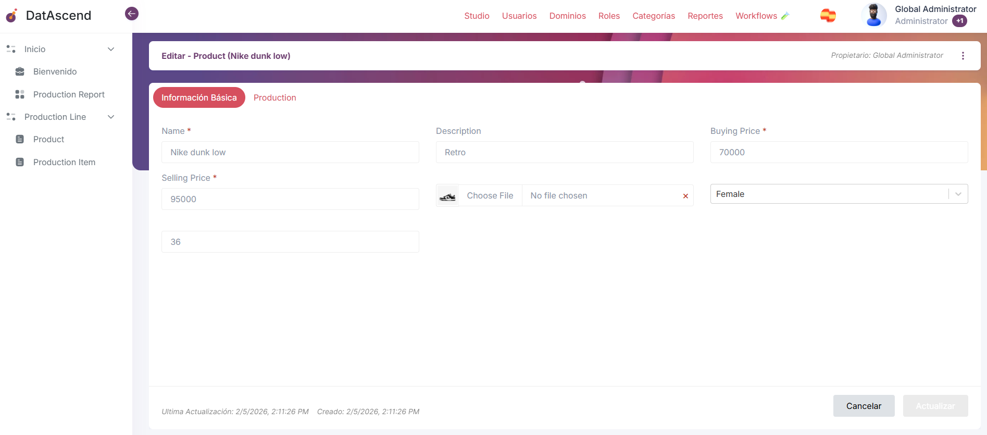Open Production Report in sidebar
Viewport: 987px width, 435px height.
pos(69,94)
